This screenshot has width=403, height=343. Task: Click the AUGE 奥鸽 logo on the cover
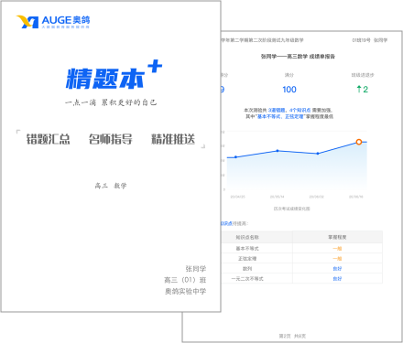pyautogui.click(x=53, y=22)
